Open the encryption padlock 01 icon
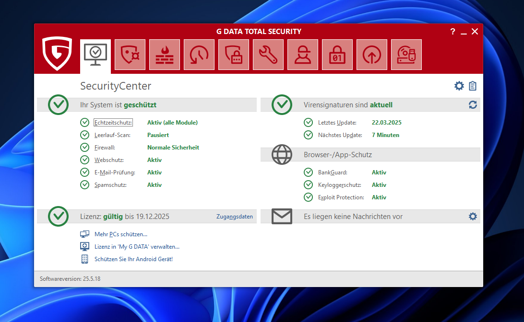This screenshot has height=322, width=524. (x=337, y=55)
